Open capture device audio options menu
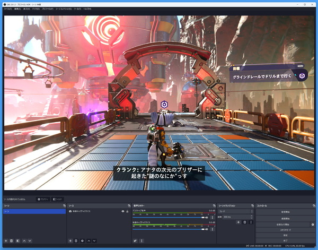Image resolution: width=318 pixels, height=250 pixels. [x=213, y=229]
